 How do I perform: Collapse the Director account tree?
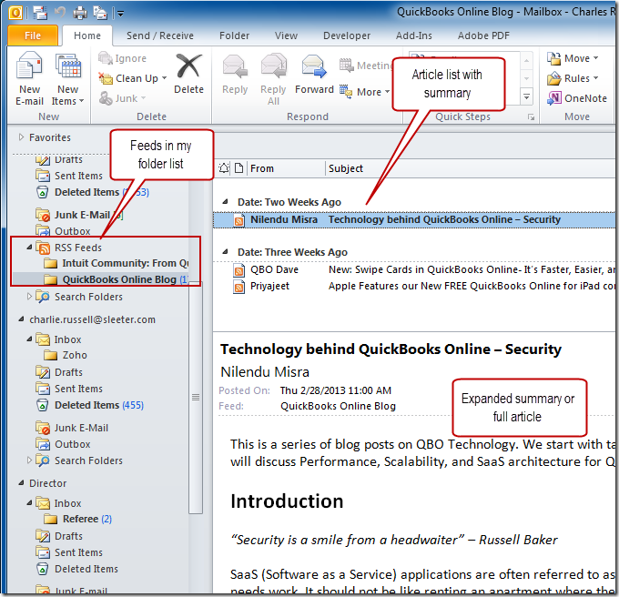[21, 482]
